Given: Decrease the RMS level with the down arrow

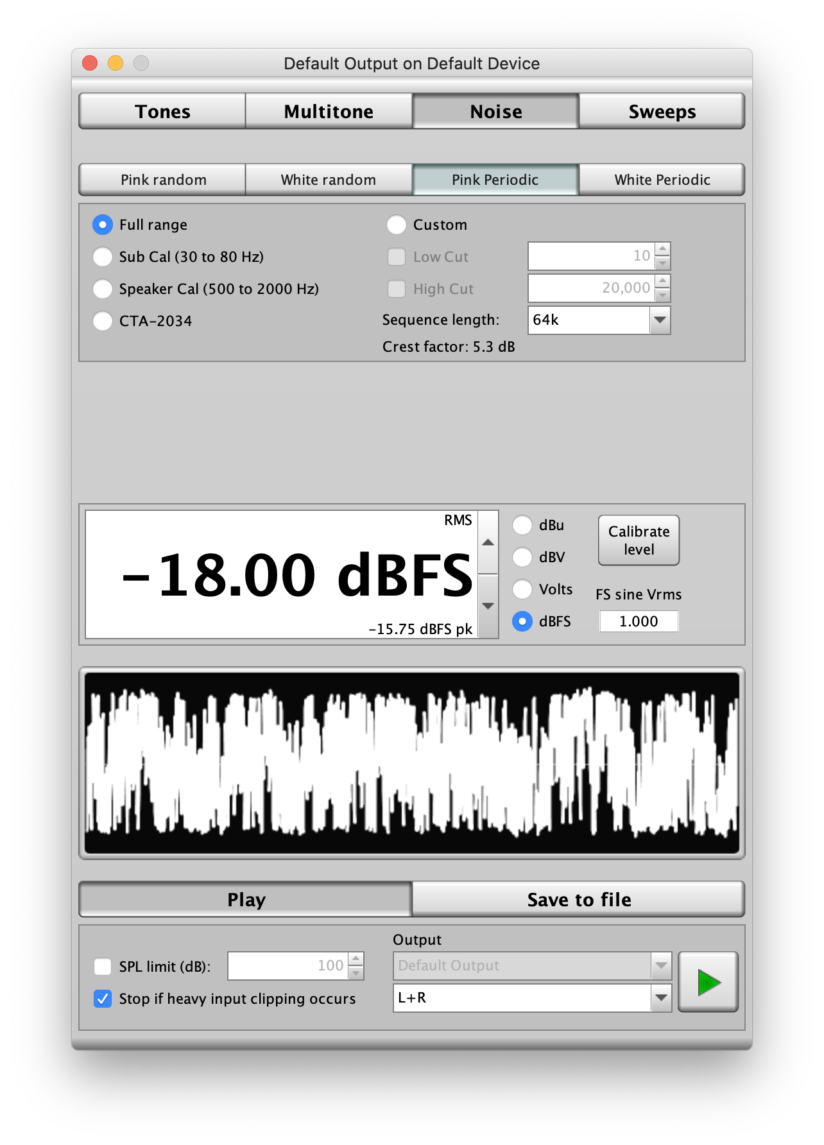Looking at the screenshot, I should (x=488, y=606).
